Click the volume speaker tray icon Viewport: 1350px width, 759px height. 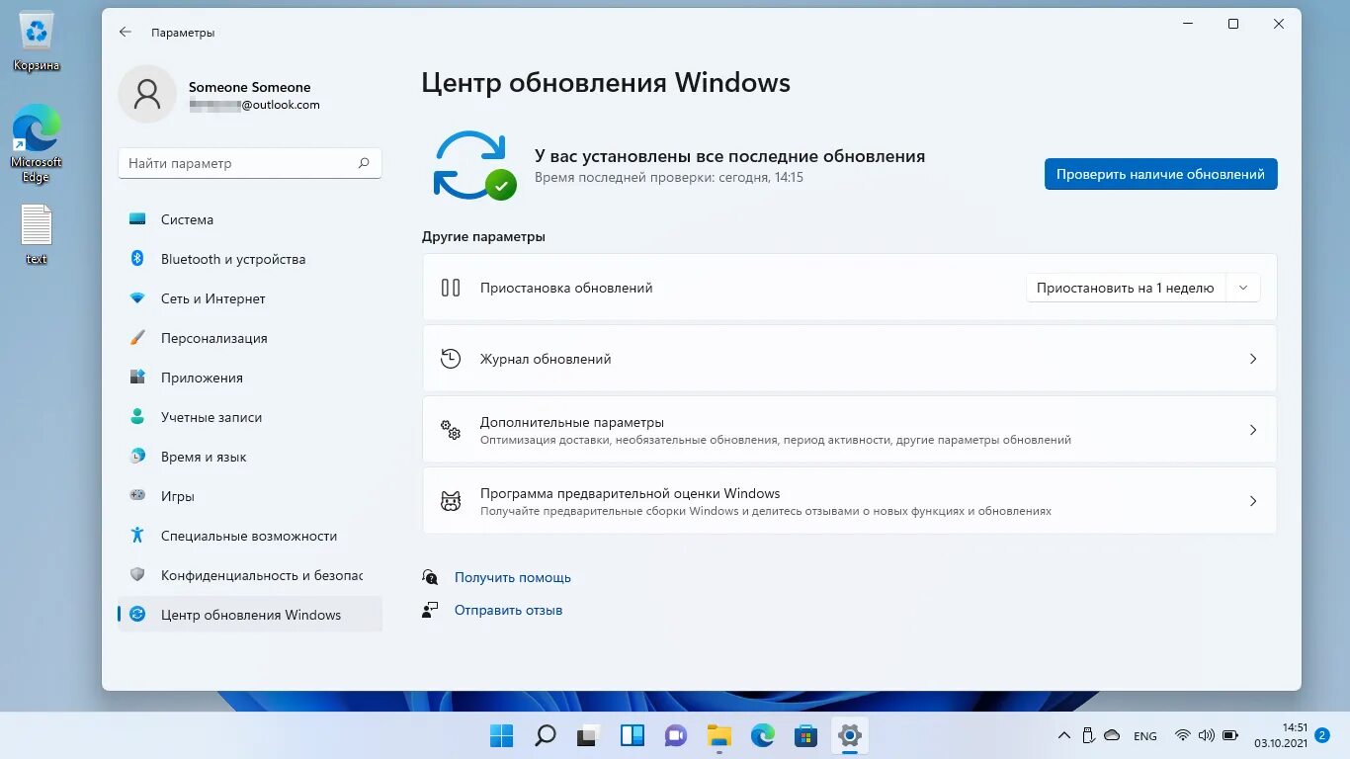1206,735
